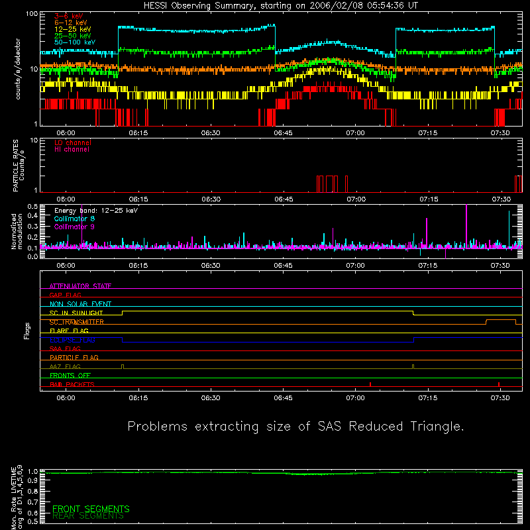Click the BAD_PACKETS tick mark just after 07:00
Image resolution: width=530 pixels, height=530 pixels.
click(370, 384)
